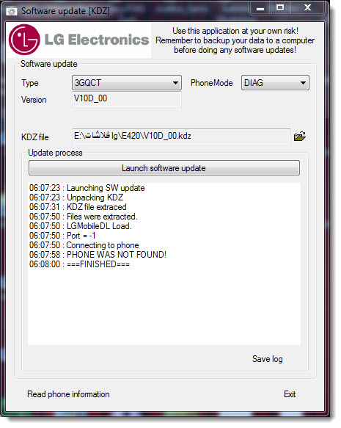Close the Software update [KDZ] window
341x428 pixels.
[x=307, y=8]
